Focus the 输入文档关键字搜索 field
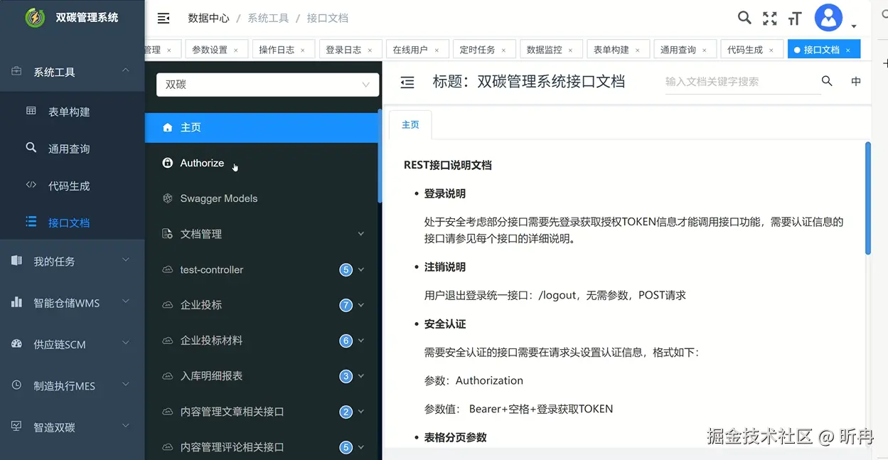Viewport: 888px width, 460px height. click(742, 82)
